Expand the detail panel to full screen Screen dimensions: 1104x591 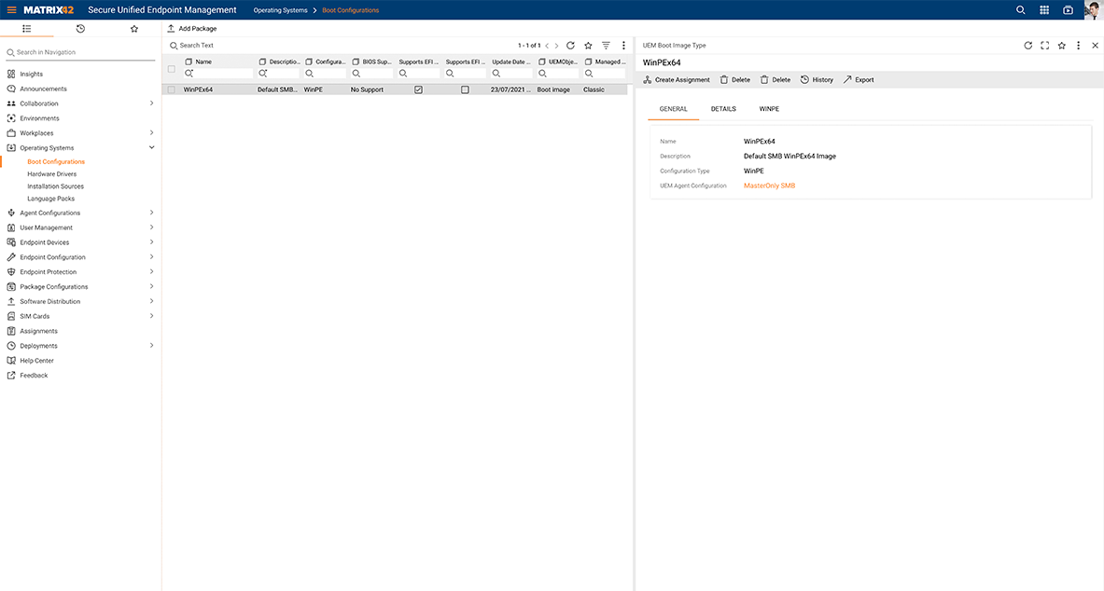click(1044, 45)
